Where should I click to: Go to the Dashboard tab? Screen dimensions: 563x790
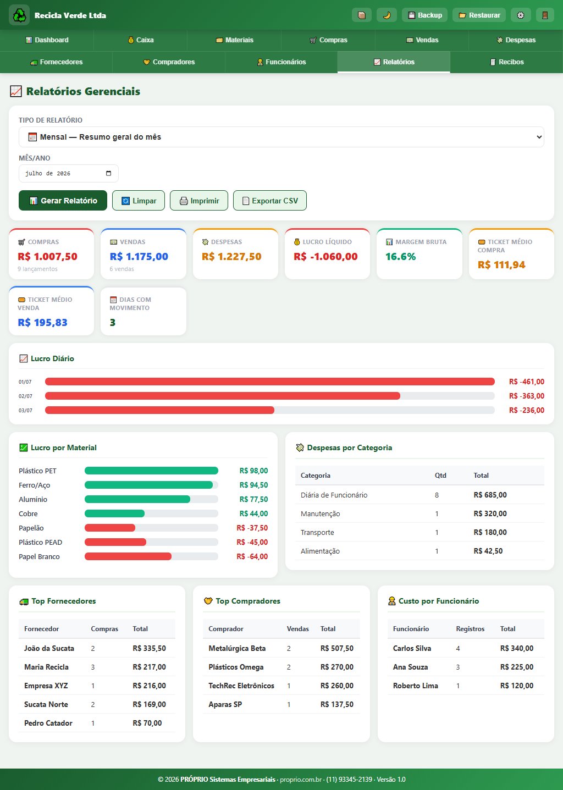coord(47,40)
